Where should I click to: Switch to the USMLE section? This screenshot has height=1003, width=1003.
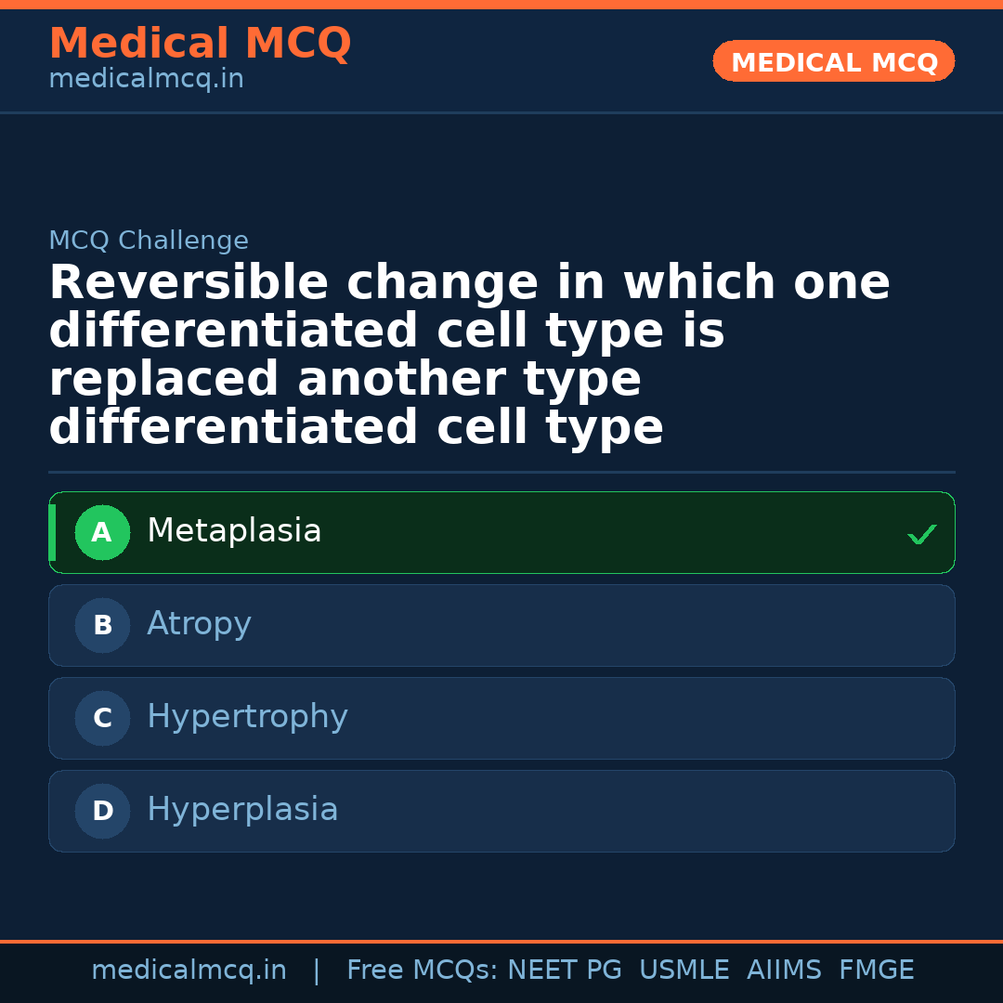tap(684, 970)
